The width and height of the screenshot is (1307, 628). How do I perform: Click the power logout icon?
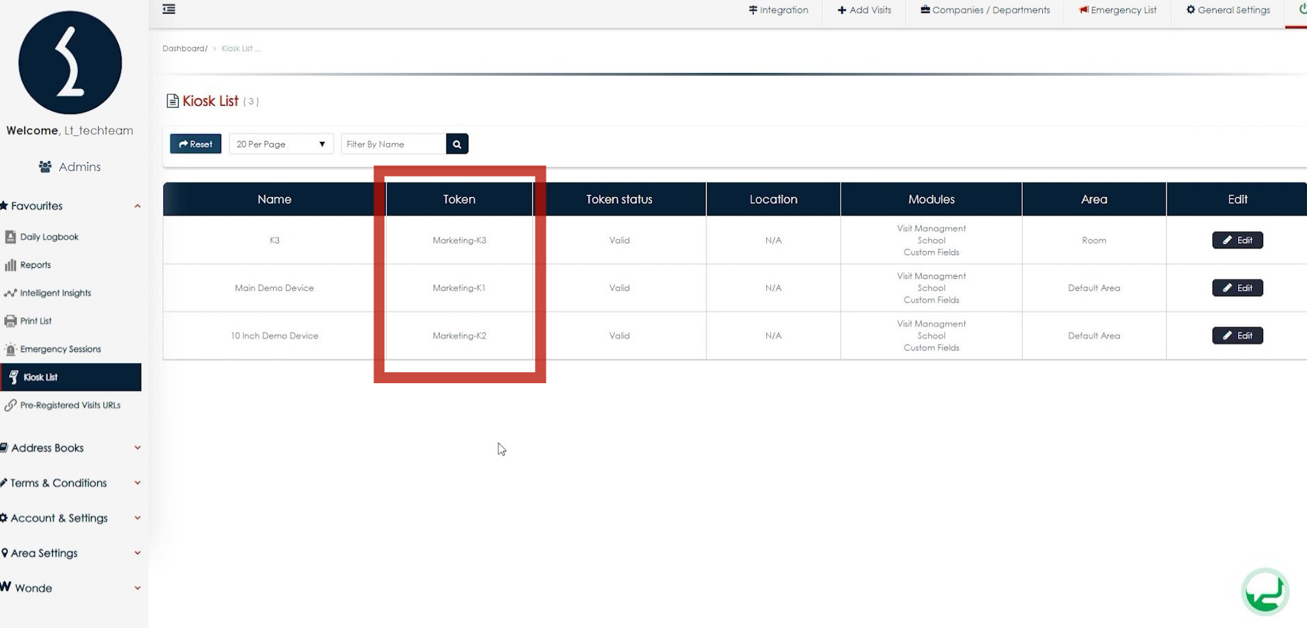click(1302, 9)
